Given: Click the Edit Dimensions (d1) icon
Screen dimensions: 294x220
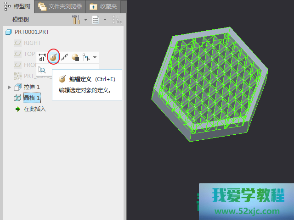Looking at the screenshot, I should pyautogui.click(x=42, y=57).
